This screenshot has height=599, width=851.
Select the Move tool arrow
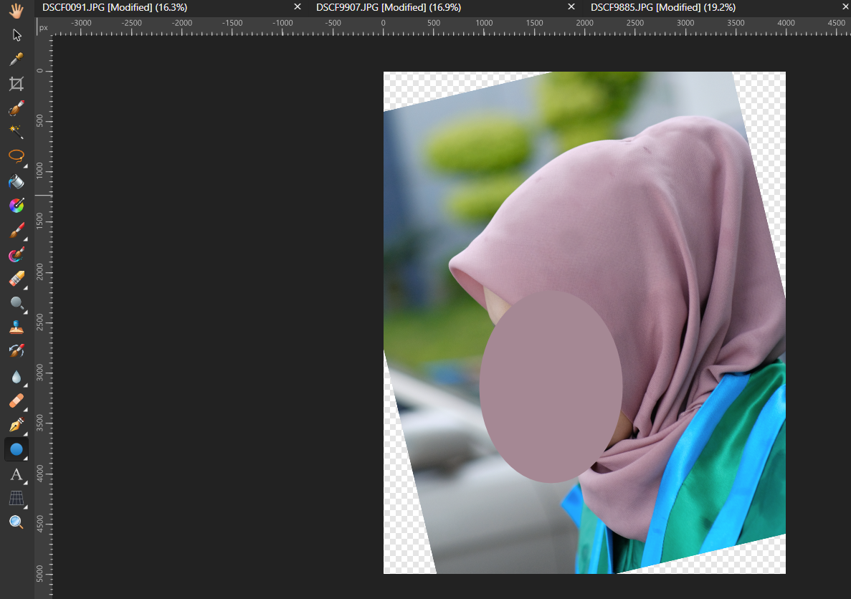point(16,35)
